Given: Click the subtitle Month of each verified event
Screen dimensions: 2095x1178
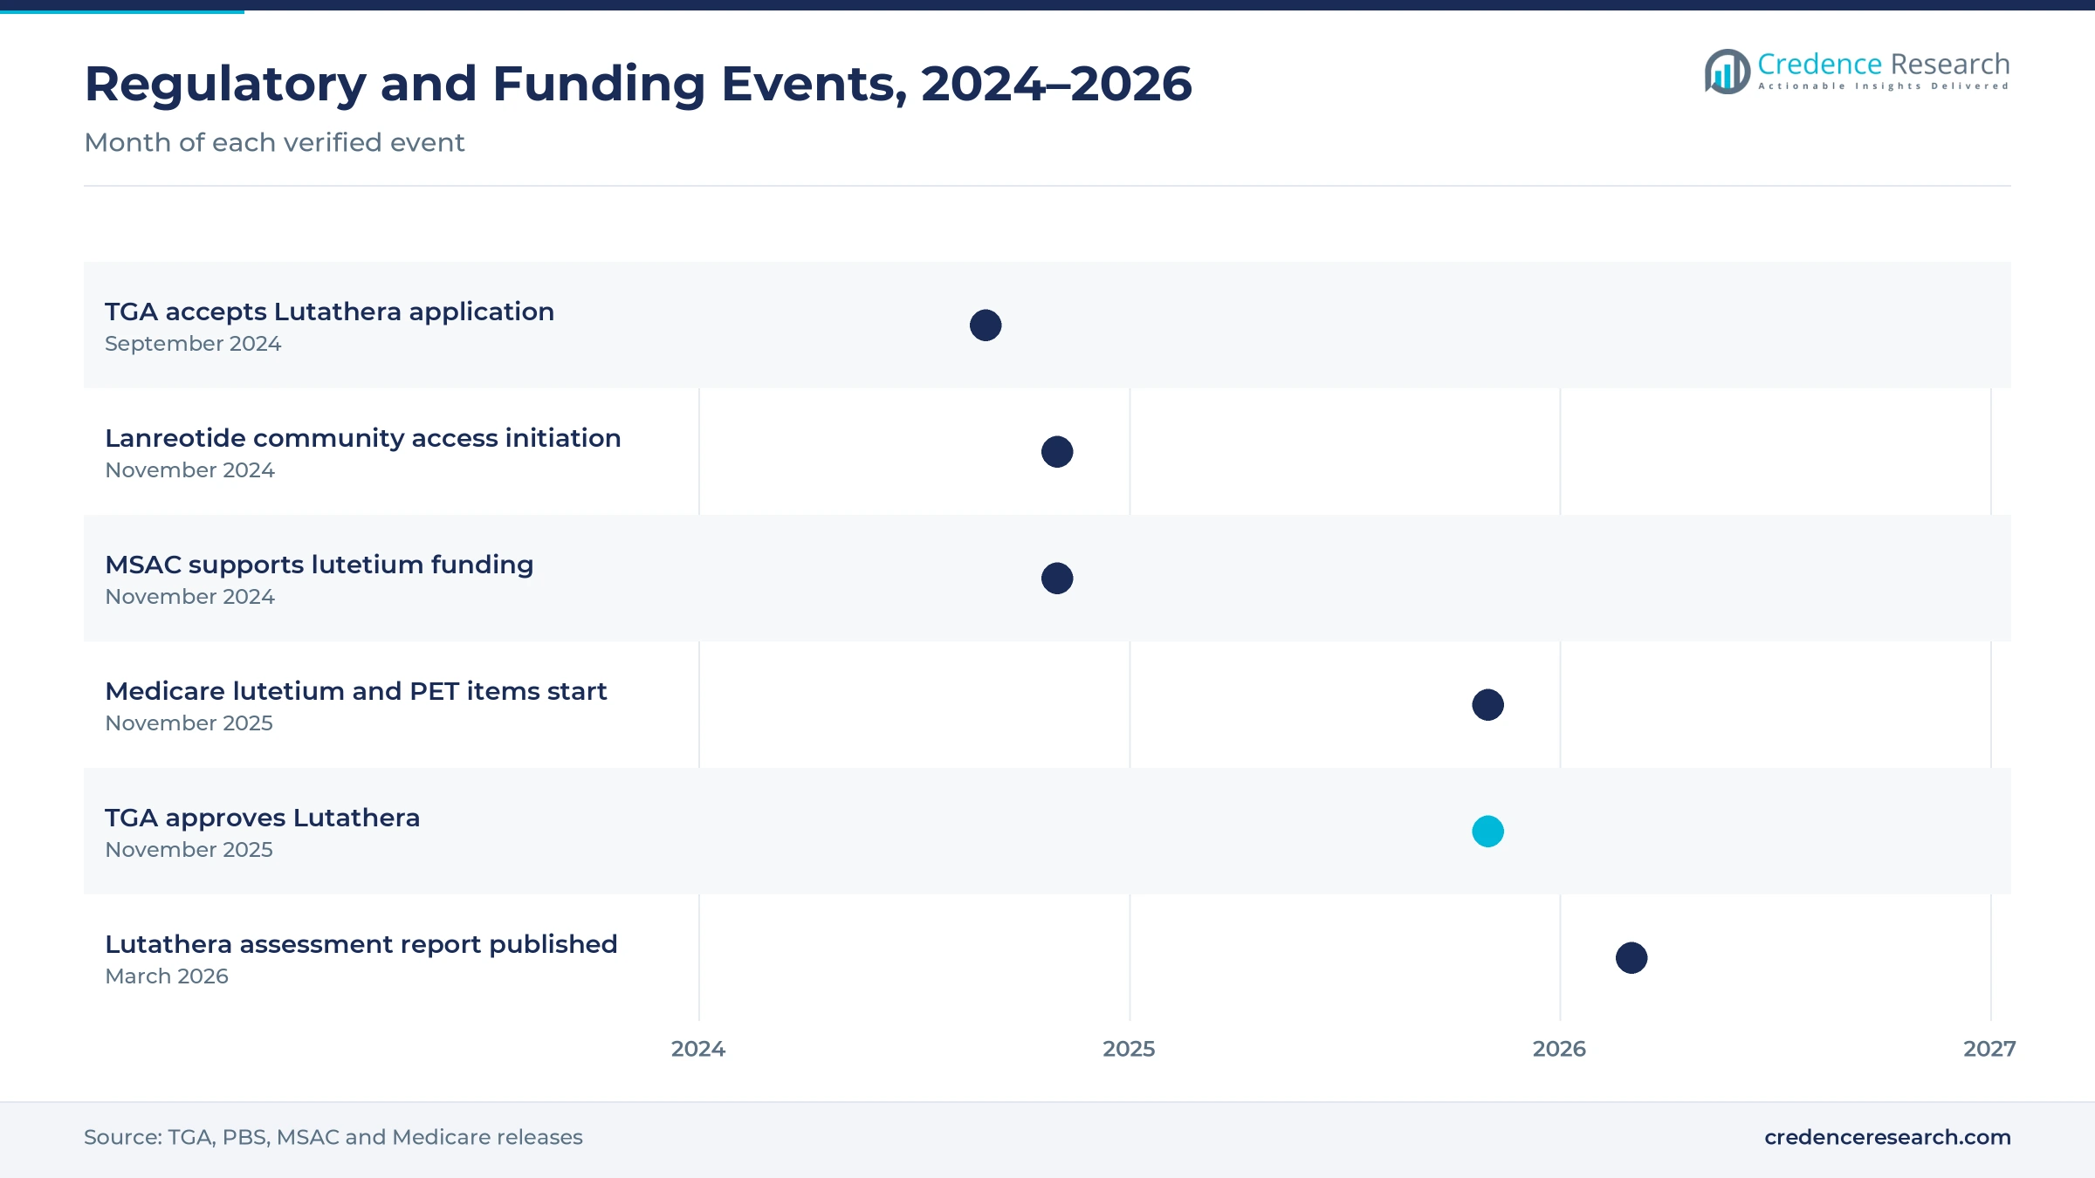Looking at the screenshot, I should click(274, 142).
